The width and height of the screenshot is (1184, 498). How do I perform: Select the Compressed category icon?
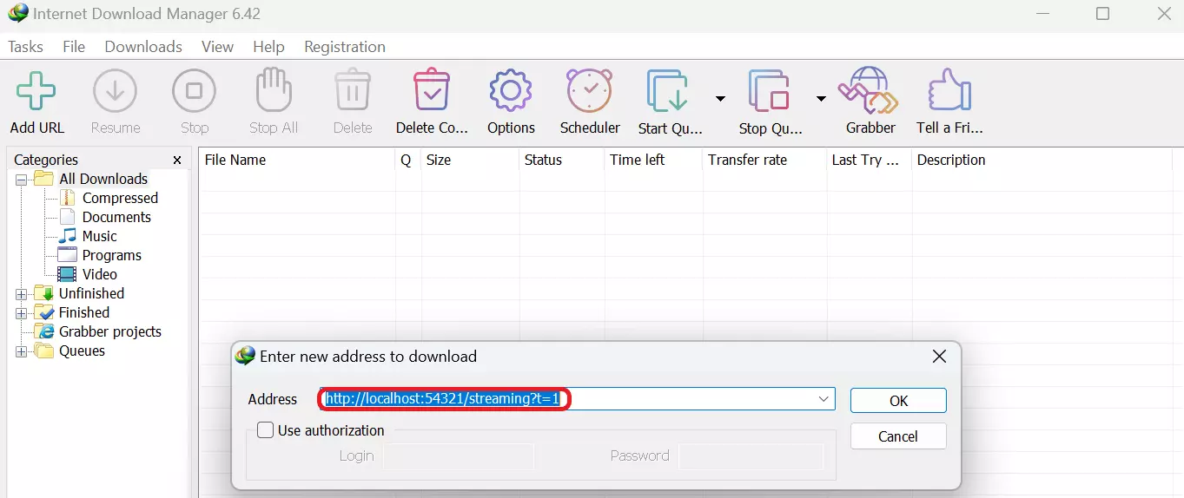tap(67, 198)
